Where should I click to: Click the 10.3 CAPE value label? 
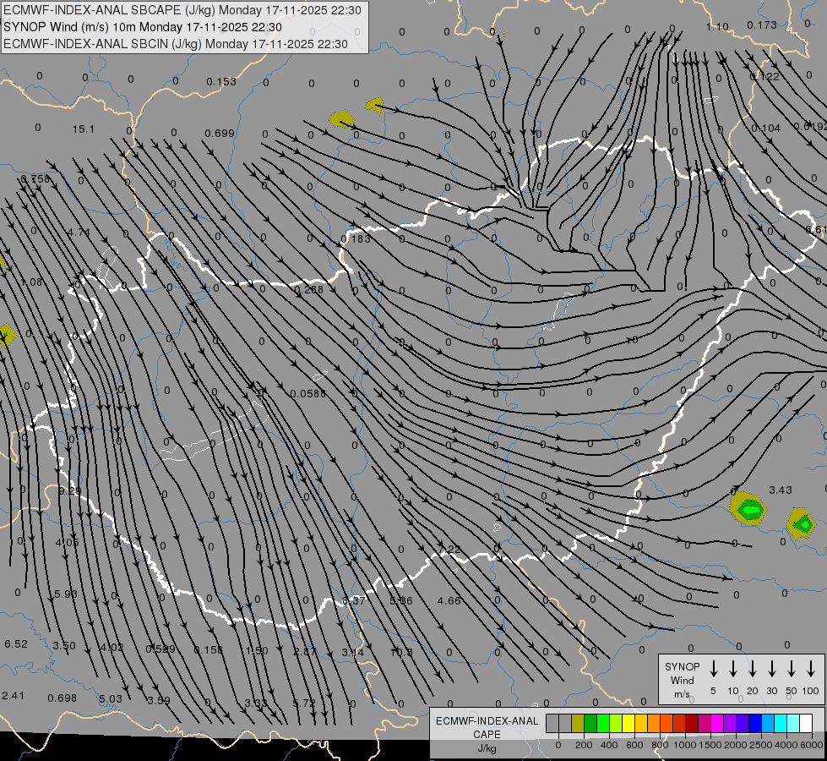pyautogui.click(x=401, y=652)
